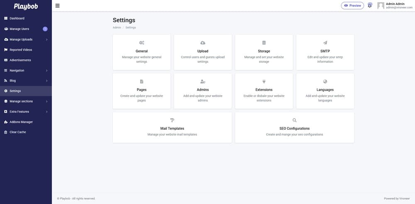Image resolution: width=415 pixels, height=204 pixels.
Task: Open the Admin Admin profile avatar
Action: (381, 5)
